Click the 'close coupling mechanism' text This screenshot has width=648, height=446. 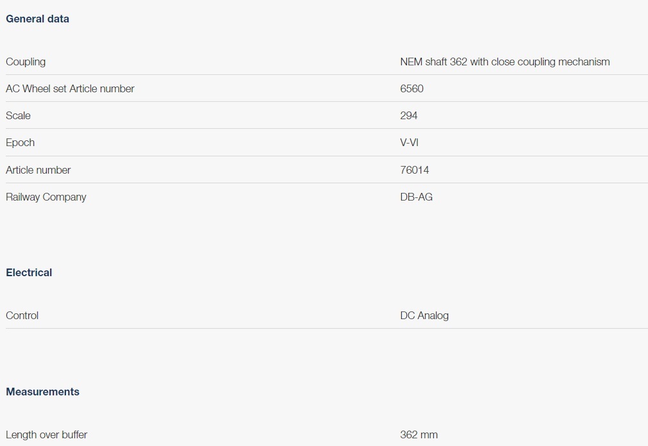pos(550,62)
